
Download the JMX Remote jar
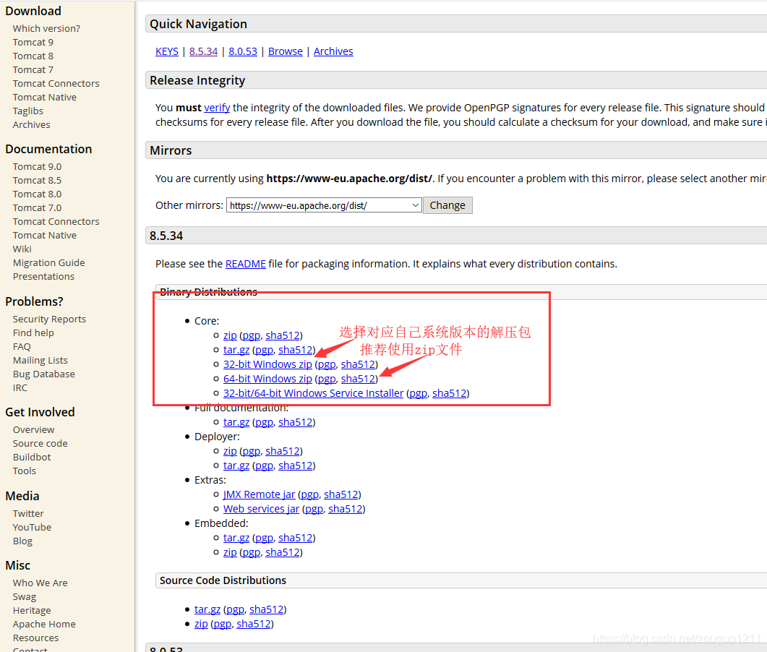pos(260,494)
